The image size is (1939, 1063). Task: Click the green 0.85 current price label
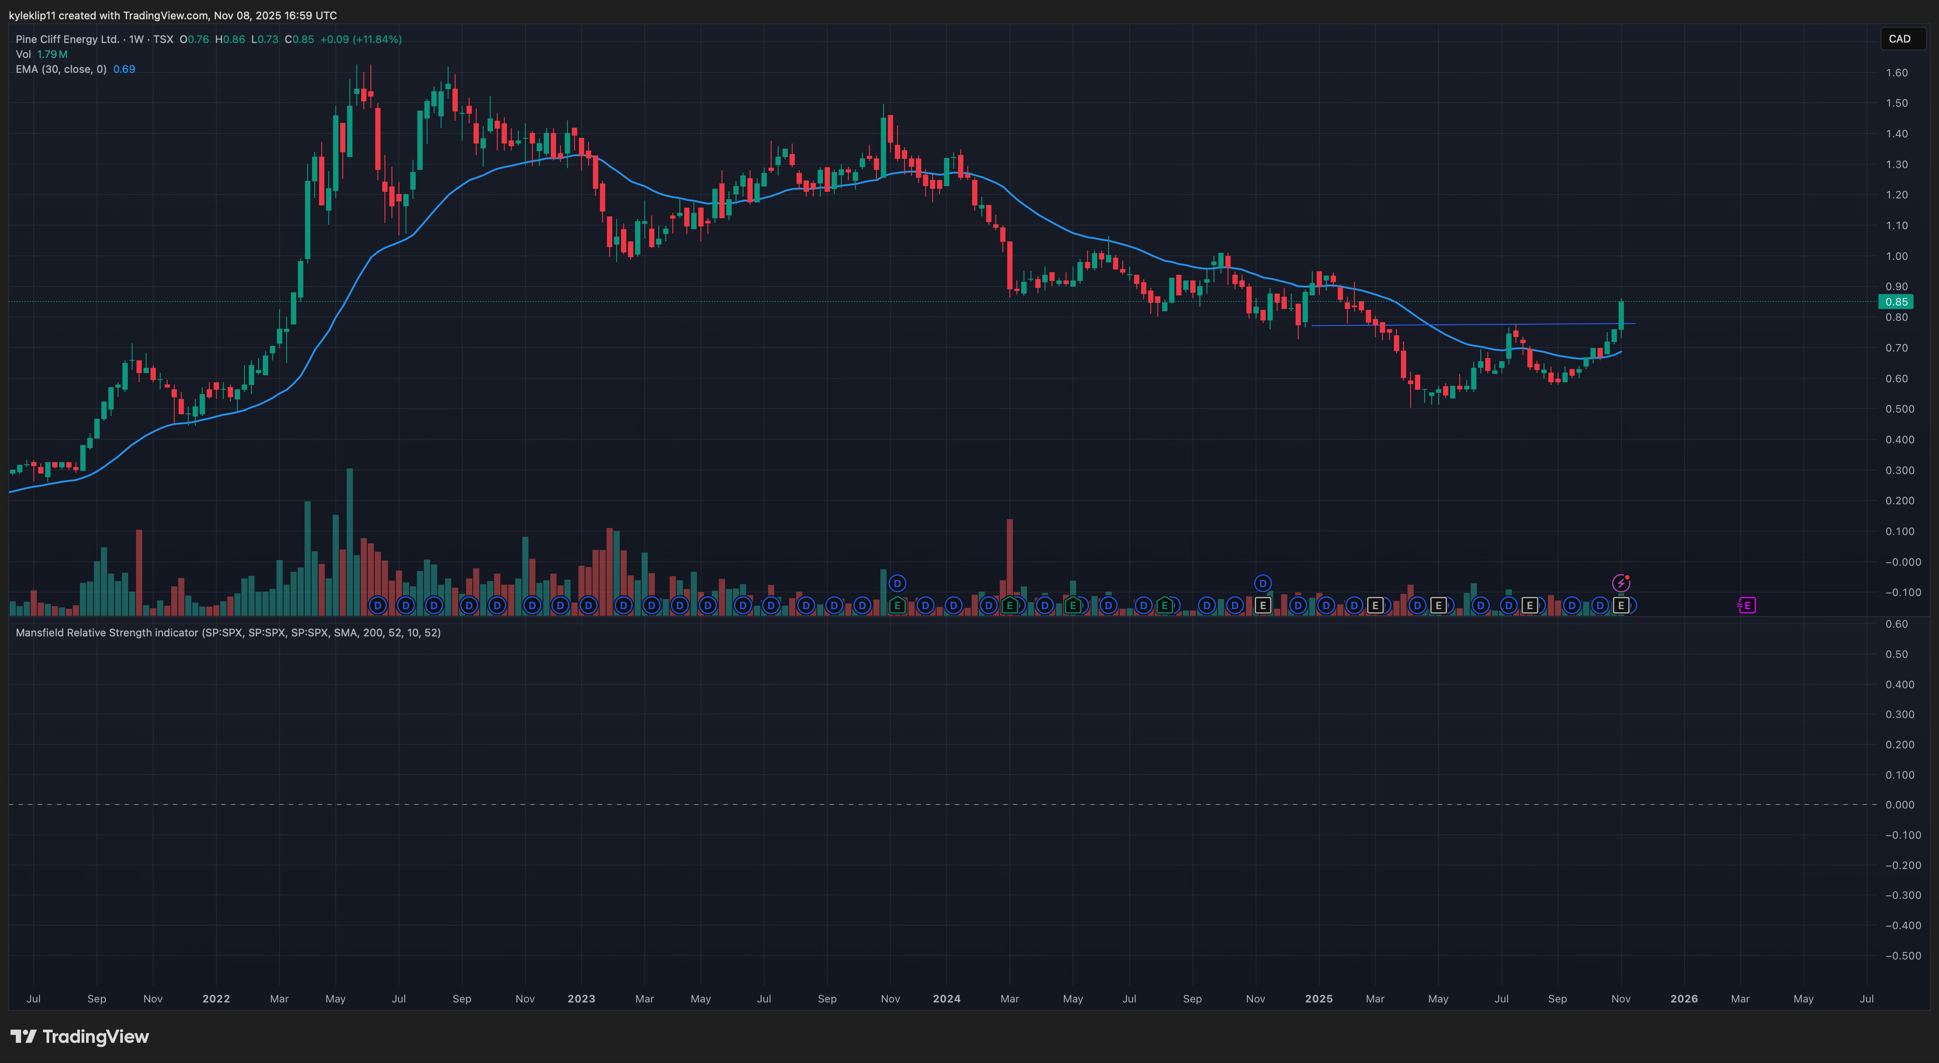click(1896, 302)
